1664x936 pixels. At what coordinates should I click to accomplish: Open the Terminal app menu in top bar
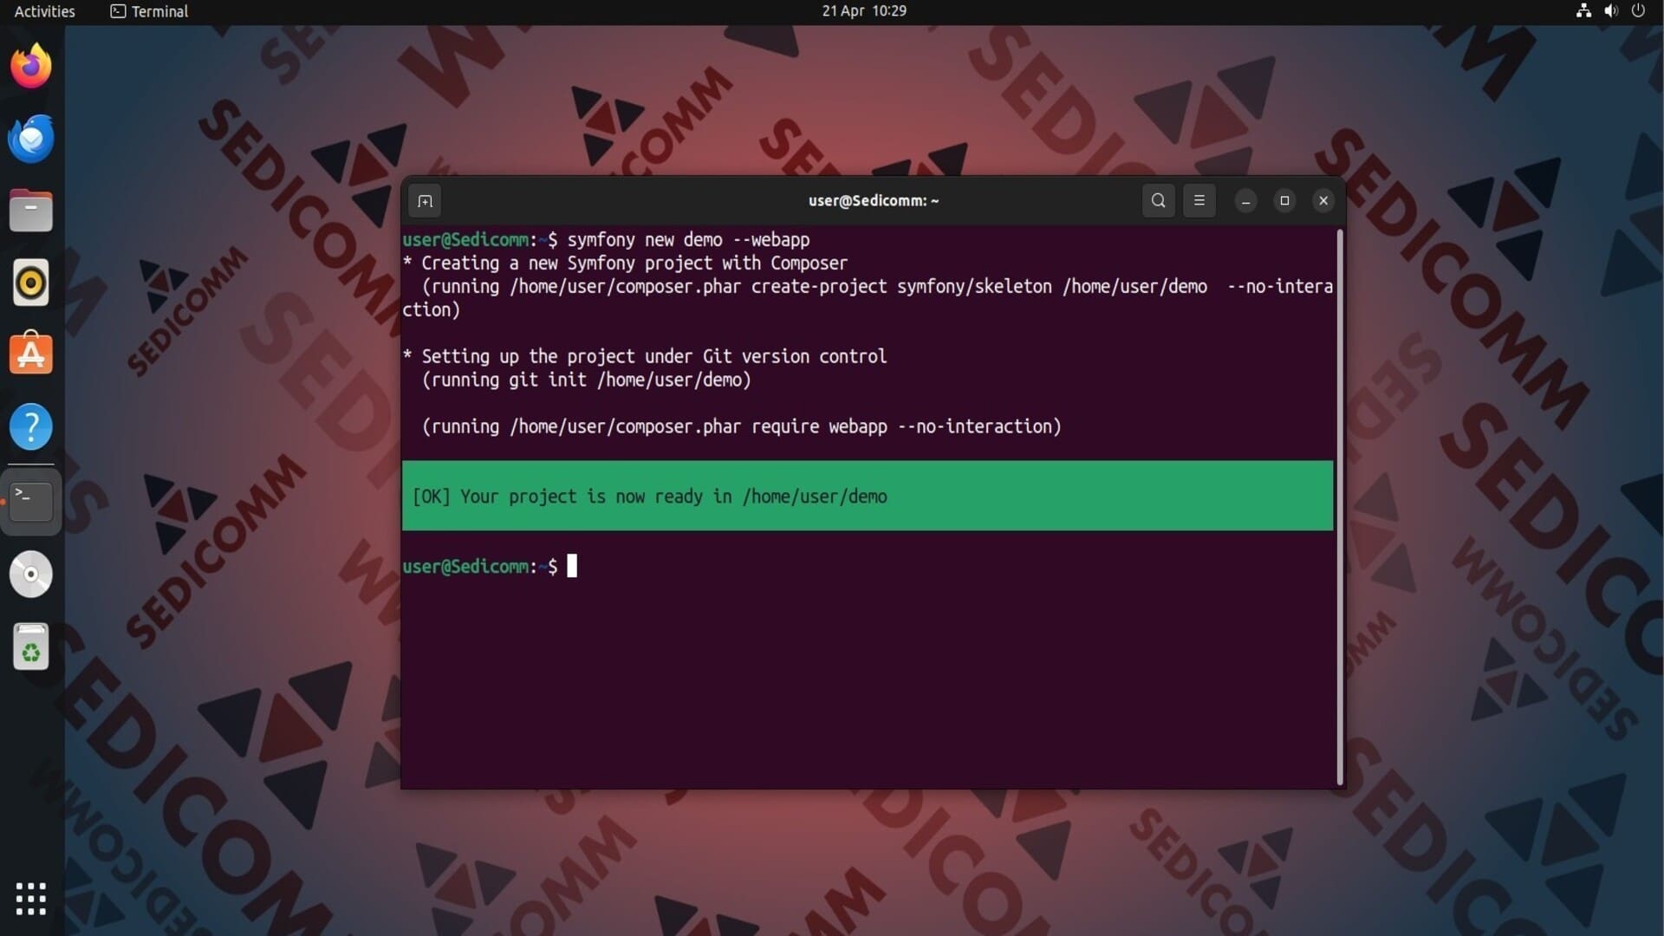pyautogui.click(x=149, y=11)
